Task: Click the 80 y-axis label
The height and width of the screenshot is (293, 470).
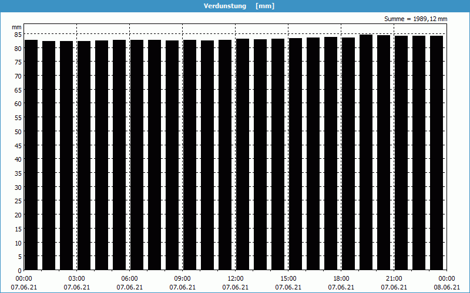Action: 18,48
